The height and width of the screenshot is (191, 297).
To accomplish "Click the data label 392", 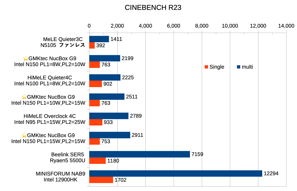I will pyautogui.click(x=101, y=45).
